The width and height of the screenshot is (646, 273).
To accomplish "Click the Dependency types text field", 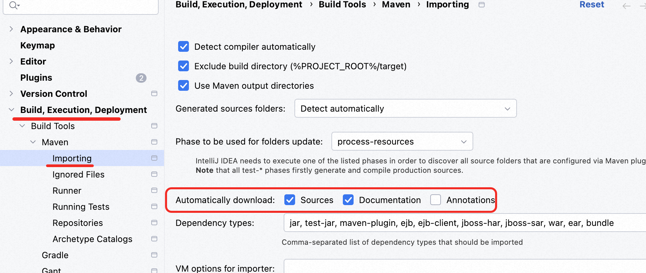I will click(x=464, y=223).
